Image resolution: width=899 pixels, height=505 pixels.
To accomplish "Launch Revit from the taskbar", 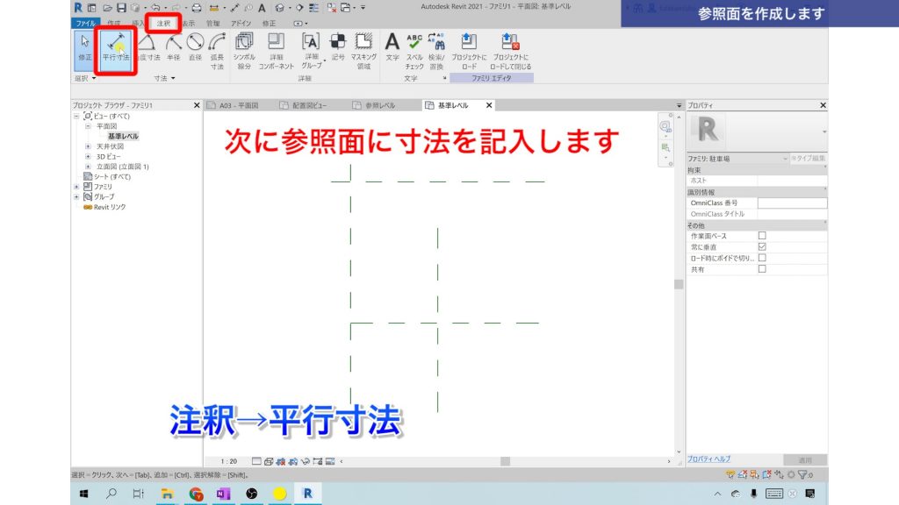I will click(307, 493).
